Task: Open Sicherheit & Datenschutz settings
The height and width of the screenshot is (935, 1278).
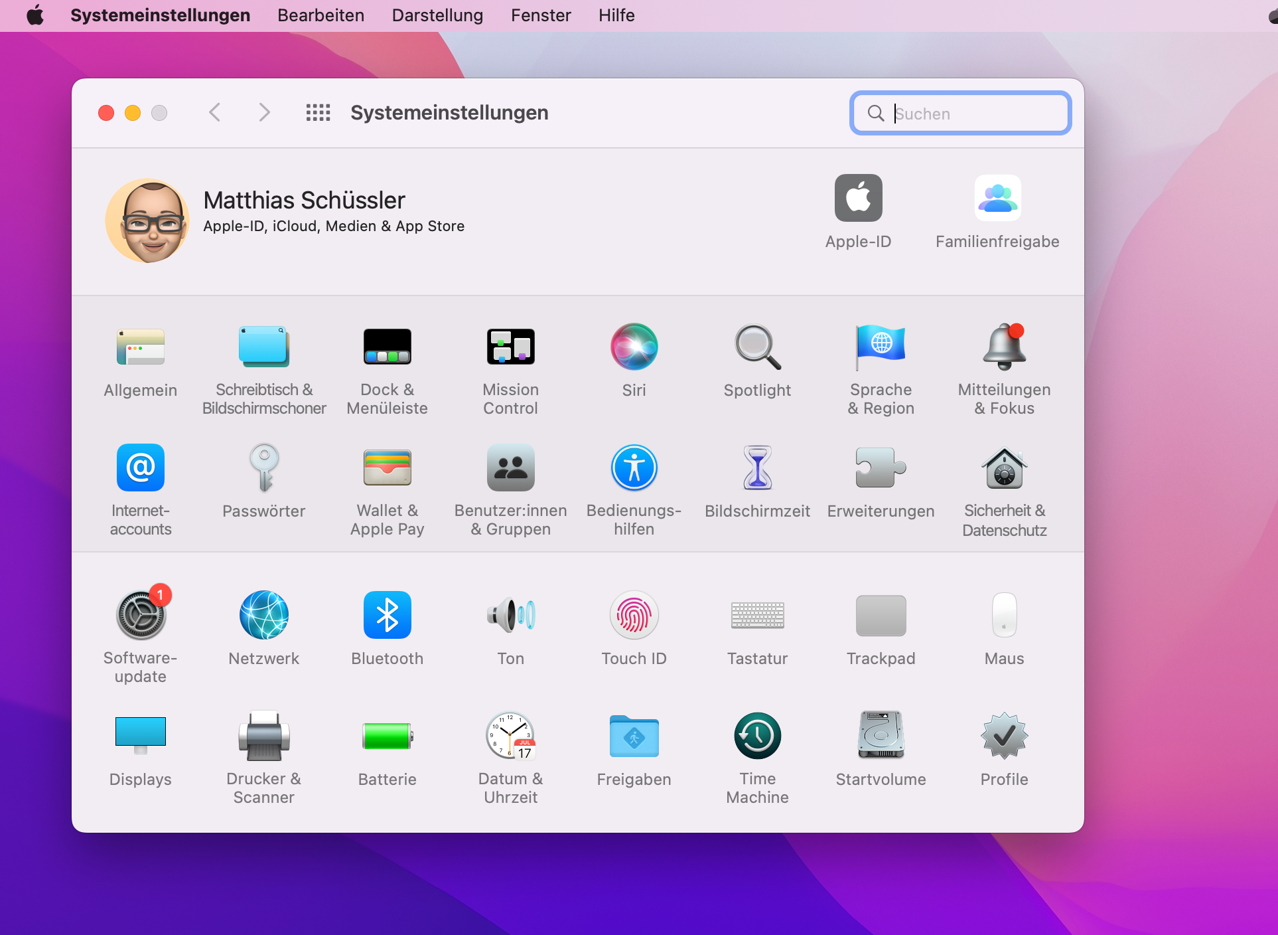Action: (x=1005, y=467)
